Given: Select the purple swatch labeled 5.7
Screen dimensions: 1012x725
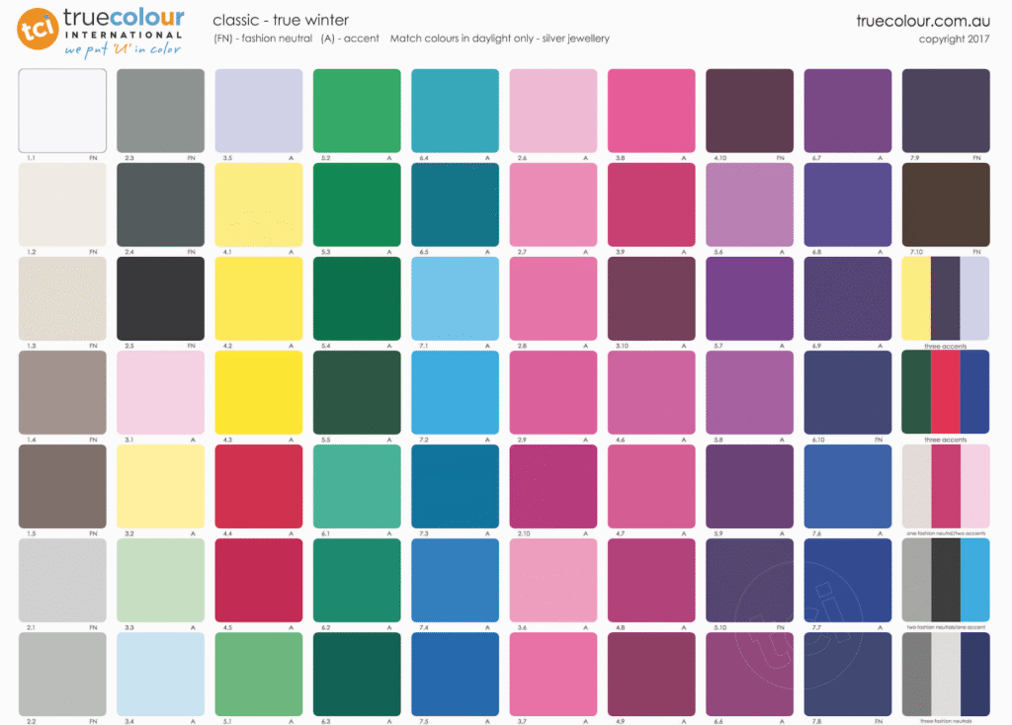Looking at the screenshot, I should pos(749,298).
